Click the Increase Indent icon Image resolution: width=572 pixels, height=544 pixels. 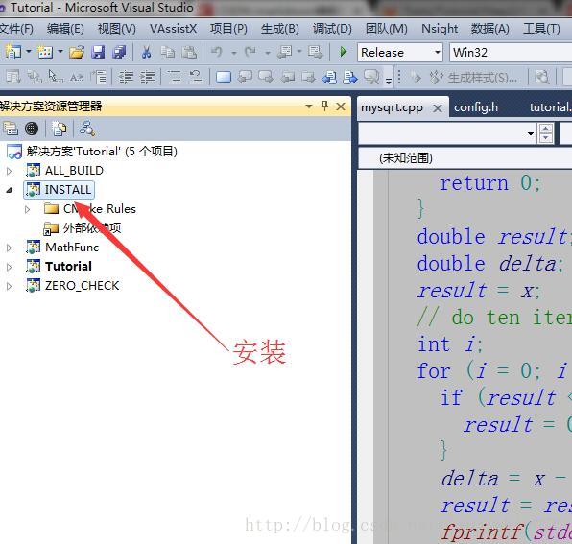(x=148, y=77)
